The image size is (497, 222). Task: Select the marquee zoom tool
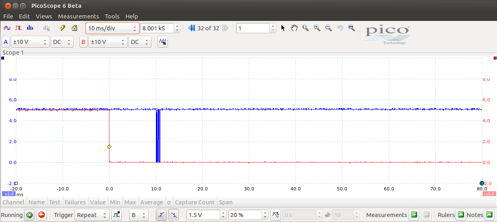(x=306, y=28)
